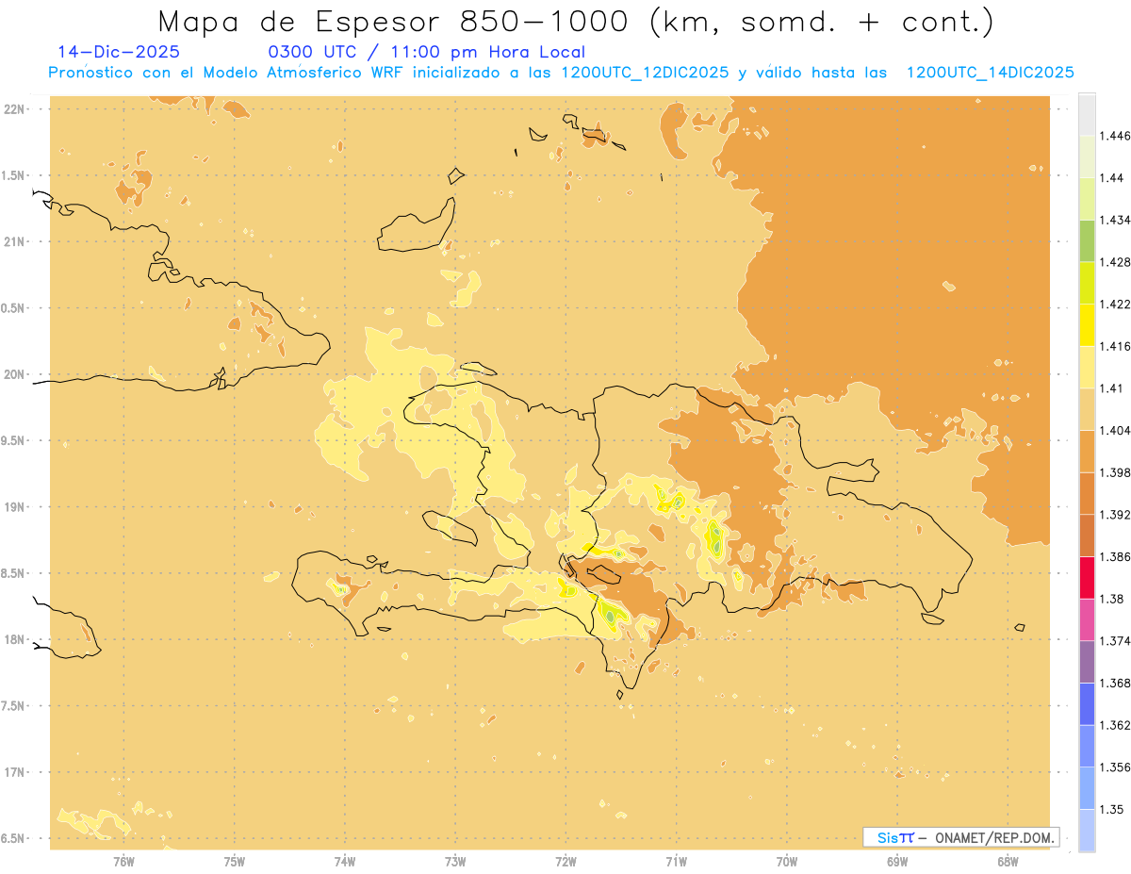The height and width of the screenshot is (874, 1131).
Task: Click the '1.5N' latitude label
Action: [x=14, y=175]
